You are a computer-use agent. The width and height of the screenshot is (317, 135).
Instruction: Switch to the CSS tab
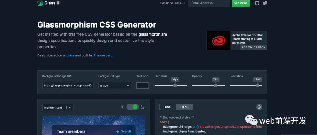(168, 107)
